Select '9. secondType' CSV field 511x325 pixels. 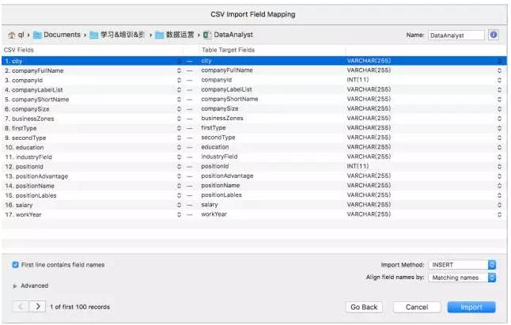[x=25, y=138]
